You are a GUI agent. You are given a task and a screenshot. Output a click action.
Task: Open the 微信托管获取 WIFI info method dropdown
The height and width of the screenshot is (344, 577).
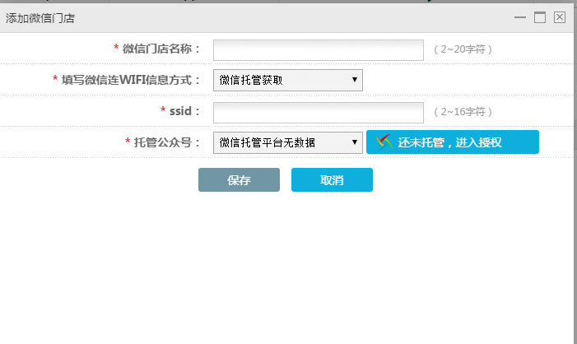(288, 80)
